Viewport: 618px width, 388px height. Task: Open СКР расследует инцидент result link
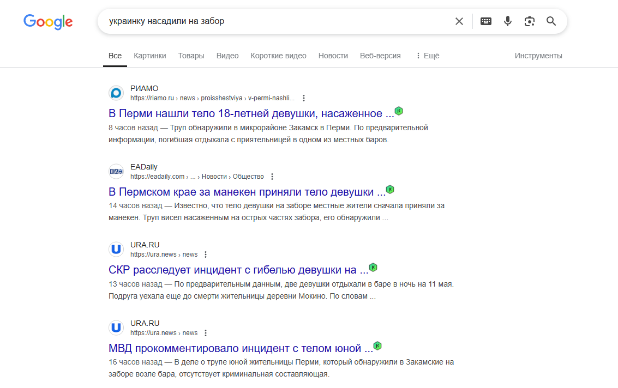coord(238,270)
